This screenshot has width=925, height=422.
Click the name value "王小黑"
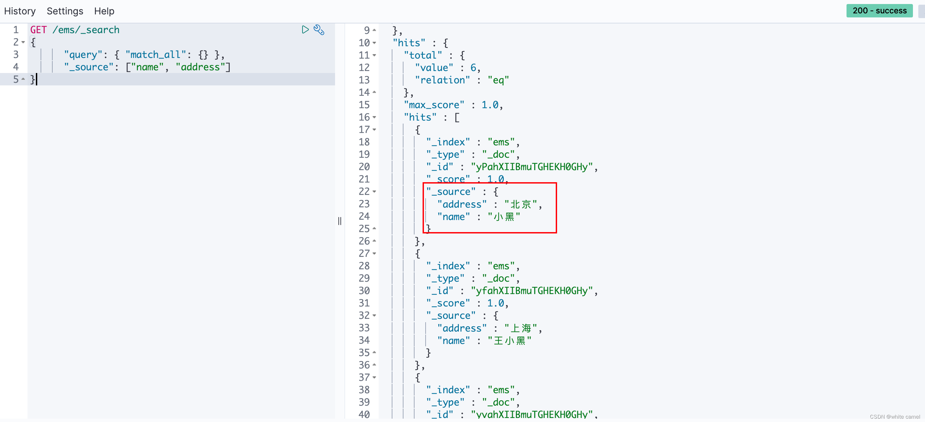pyautogui.click(x=509, y=341)
